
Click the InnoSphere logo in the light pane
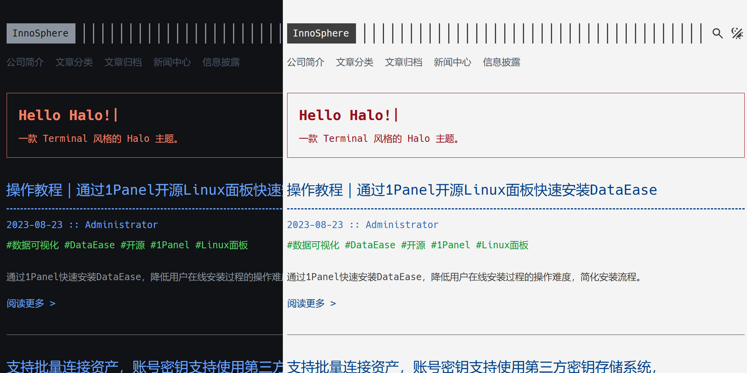click(x=321, y=33)
